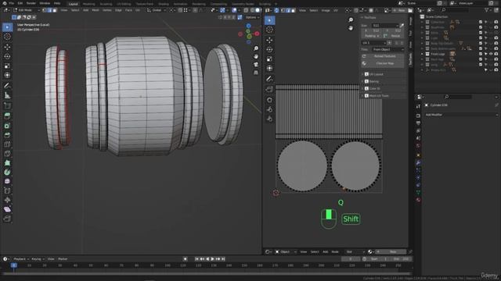
Task: Click the UV editor zoom magnifier icon
Action: point(351,20)
